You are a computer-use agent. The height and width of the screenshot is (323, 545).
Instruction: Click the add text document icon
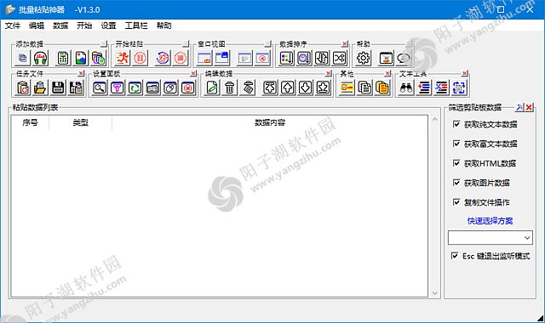(63, 58)
